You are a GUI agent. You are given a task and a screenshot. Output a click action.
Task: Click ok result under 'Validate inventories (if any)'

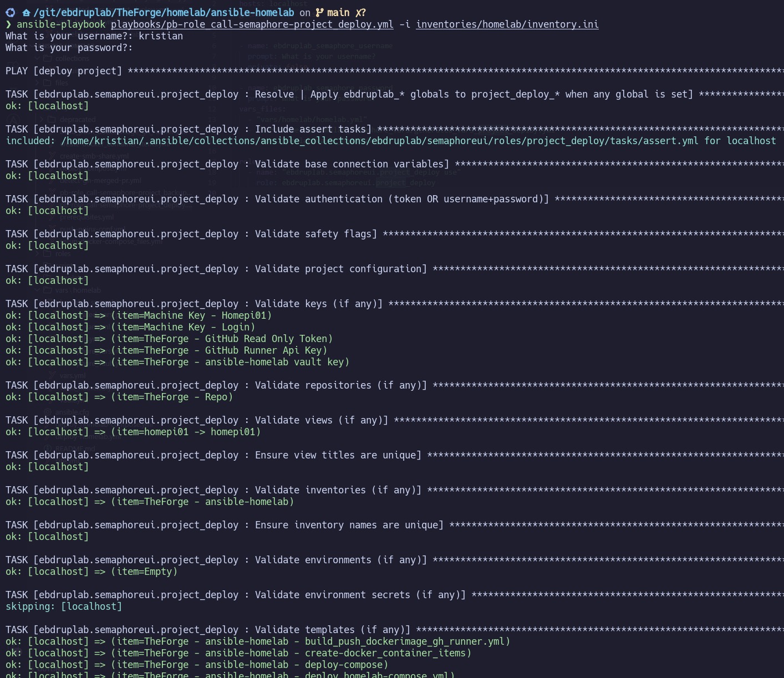click(150, 502)
